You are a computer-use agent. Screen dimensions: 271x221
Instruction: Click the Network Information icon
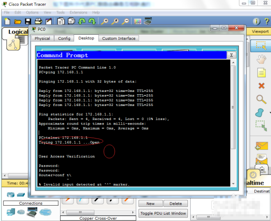point(256,21)
